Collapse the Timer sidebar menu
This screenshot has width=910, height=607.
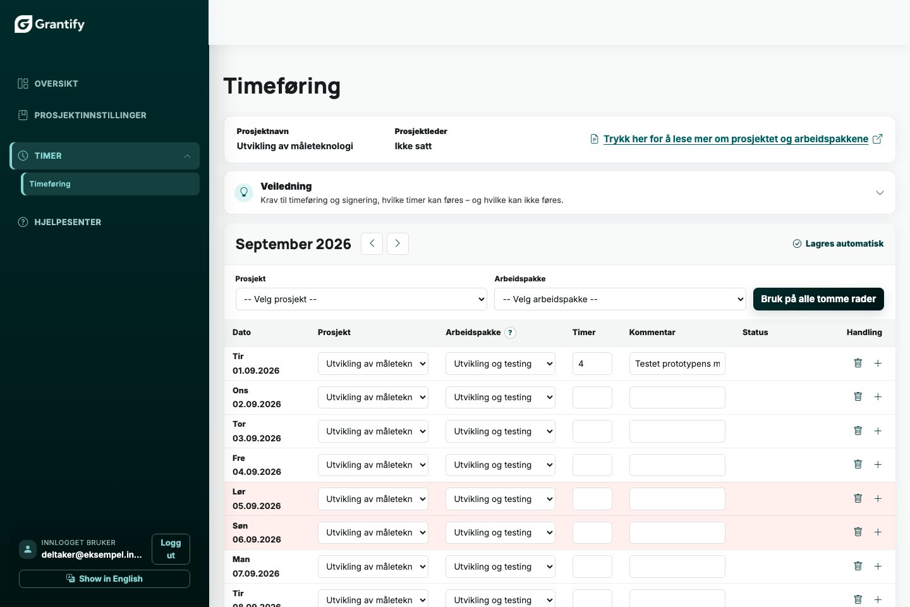pyautogui.click(x=105, y=156)
